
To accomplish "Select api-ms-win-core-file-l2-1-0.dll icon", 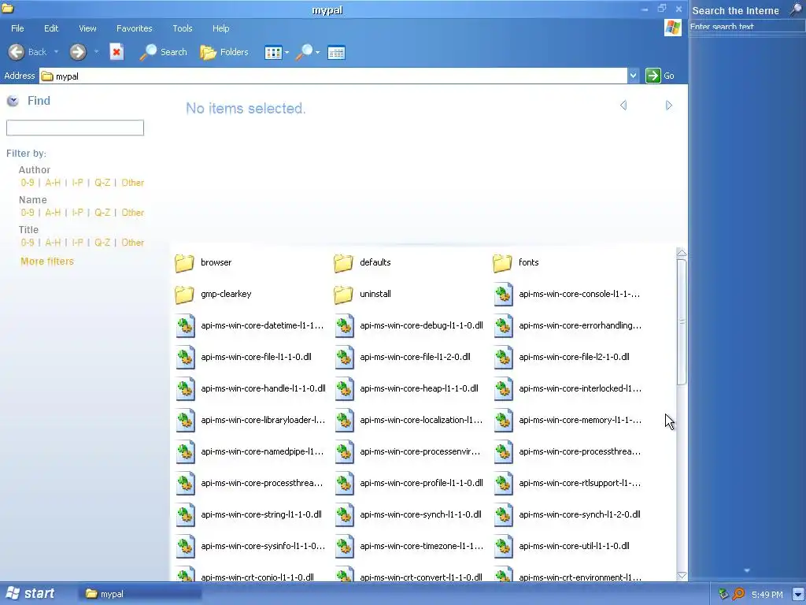I will click(x=503, y=357).
